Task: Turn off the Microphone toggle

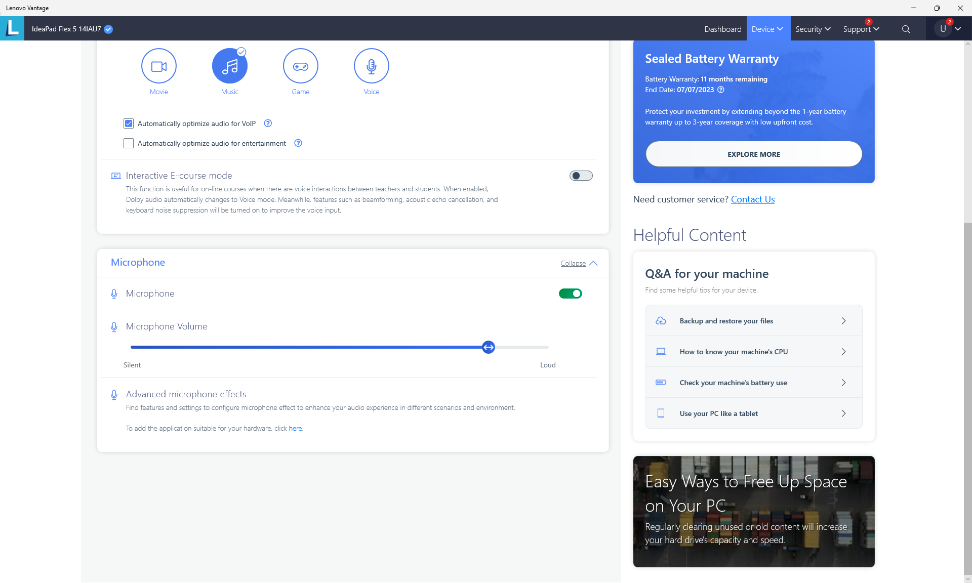Action: point(571,294)
